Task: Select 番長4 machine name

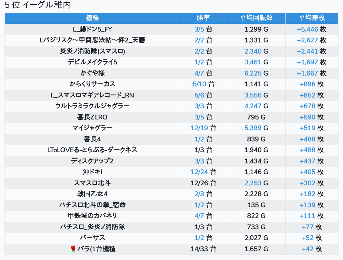Action: 92,139
